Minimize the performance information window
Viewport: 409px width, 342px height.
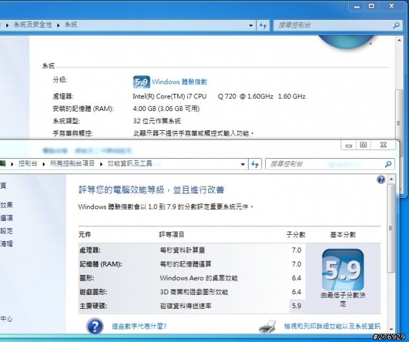[x=349, y=145]
